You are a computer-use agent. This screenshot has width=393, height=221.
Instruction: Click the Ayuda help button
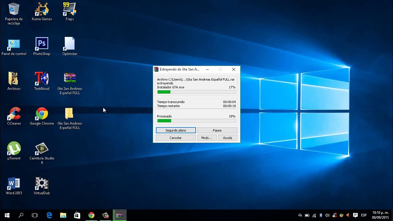point(228,138)
